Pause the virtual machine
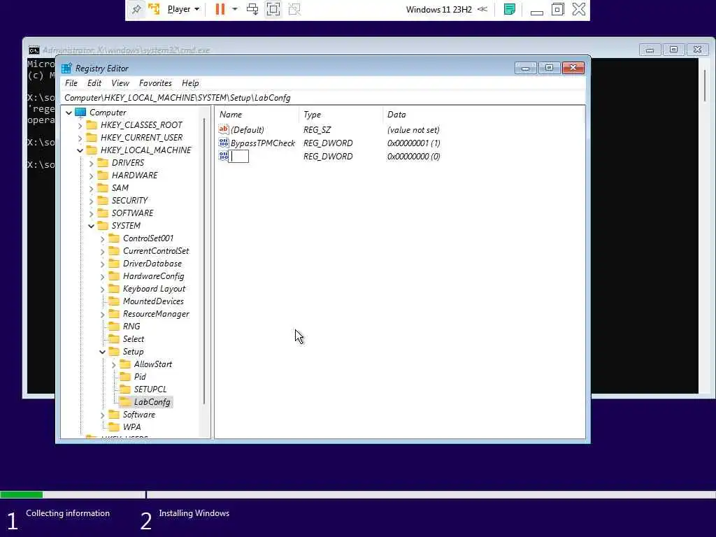The width and height of the screenshot is (716, 537). pyautogui.click(x=220, y=9)
